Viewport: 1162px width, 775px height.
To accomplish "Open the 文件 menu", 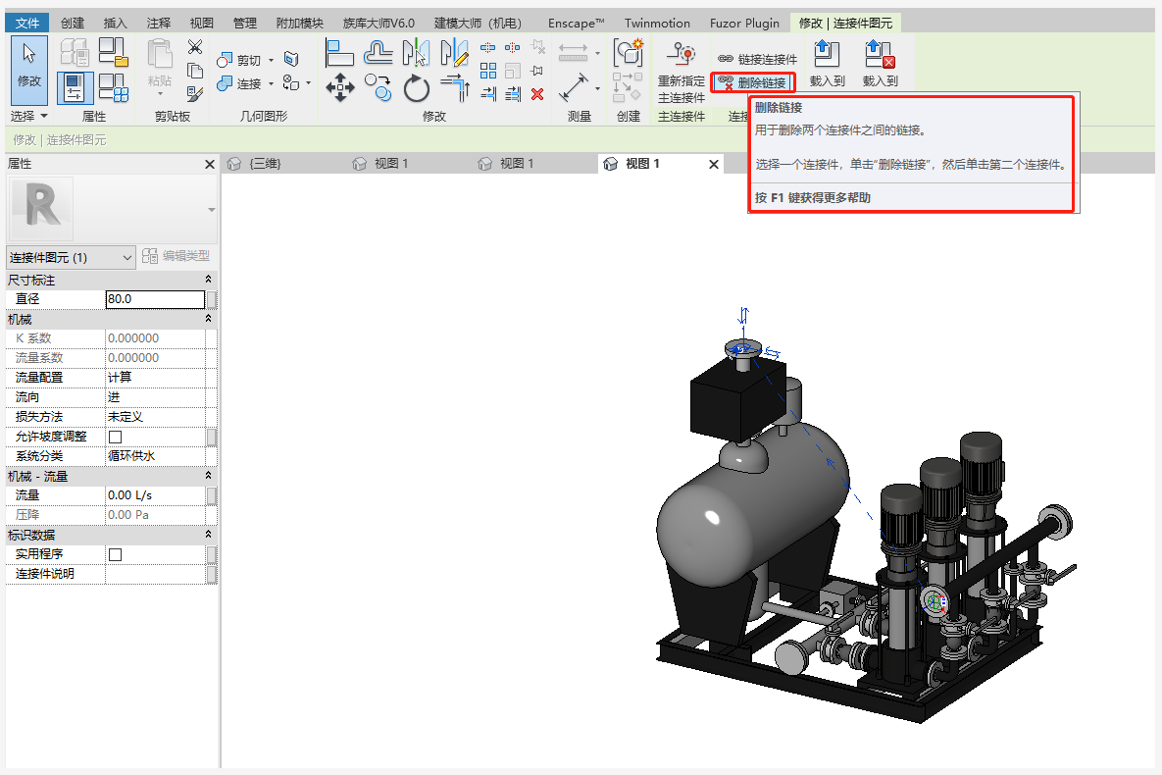I will click(x=28, y=23).
